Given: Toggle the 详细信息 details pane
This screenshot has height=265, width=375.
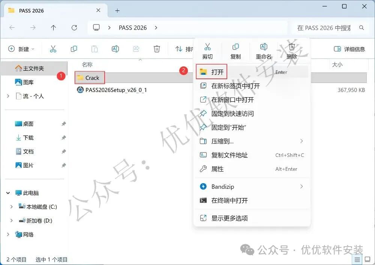Looking at the screenshot, I should pos(349,49).
